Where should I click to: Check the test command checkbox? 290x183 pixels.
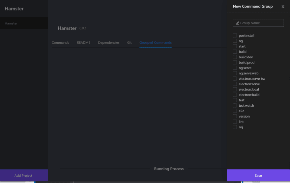(x=235, y=100)
